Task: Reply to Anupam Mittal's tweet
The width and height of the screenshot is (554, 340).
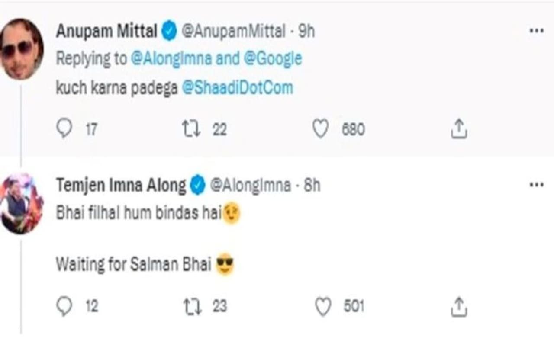Action: pyautogui.click(x=64, y=129)
